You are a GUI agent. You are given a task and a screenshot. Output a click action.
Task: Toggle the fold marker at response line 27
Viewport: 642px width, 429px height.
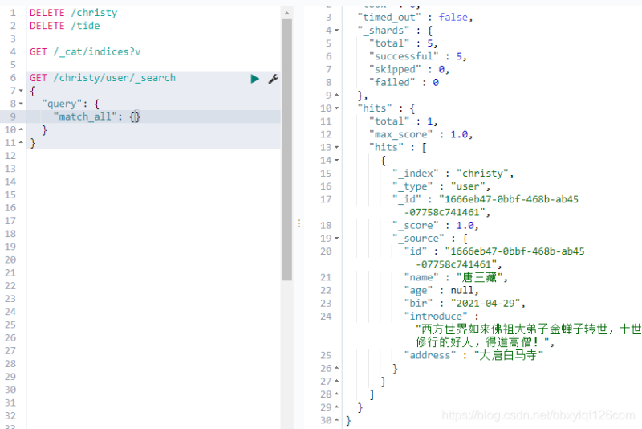coord(336,381)
